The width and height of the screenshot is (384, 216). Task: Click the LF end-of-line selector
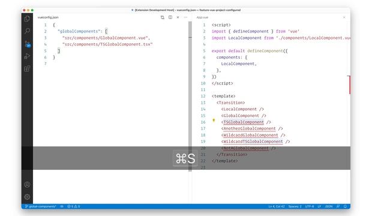319,206
